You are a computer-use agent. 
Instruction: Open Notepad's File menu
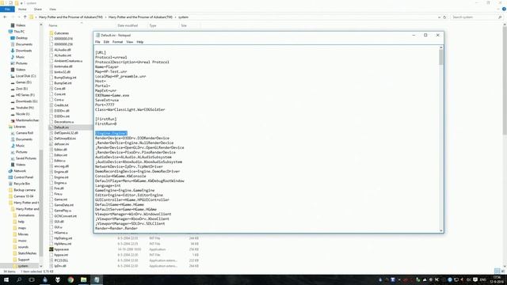point(97,42)
